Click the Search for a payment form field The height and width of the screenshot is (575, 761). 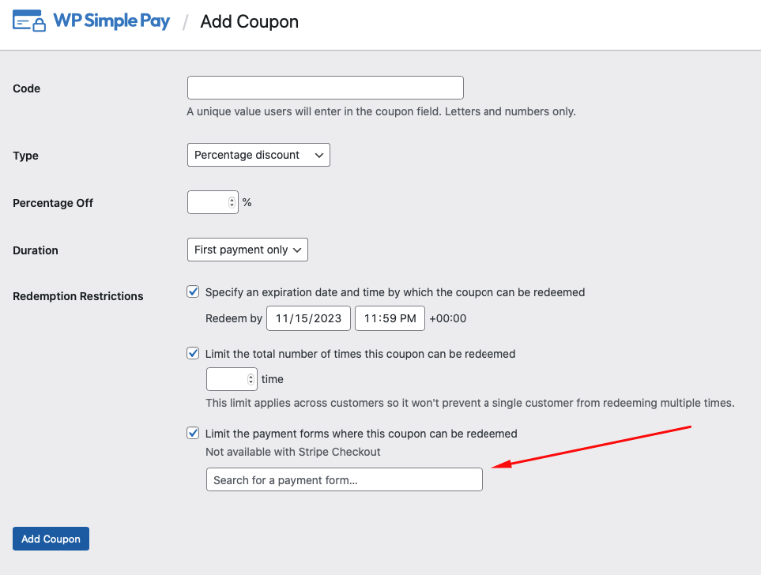click(x=344, y=479)
